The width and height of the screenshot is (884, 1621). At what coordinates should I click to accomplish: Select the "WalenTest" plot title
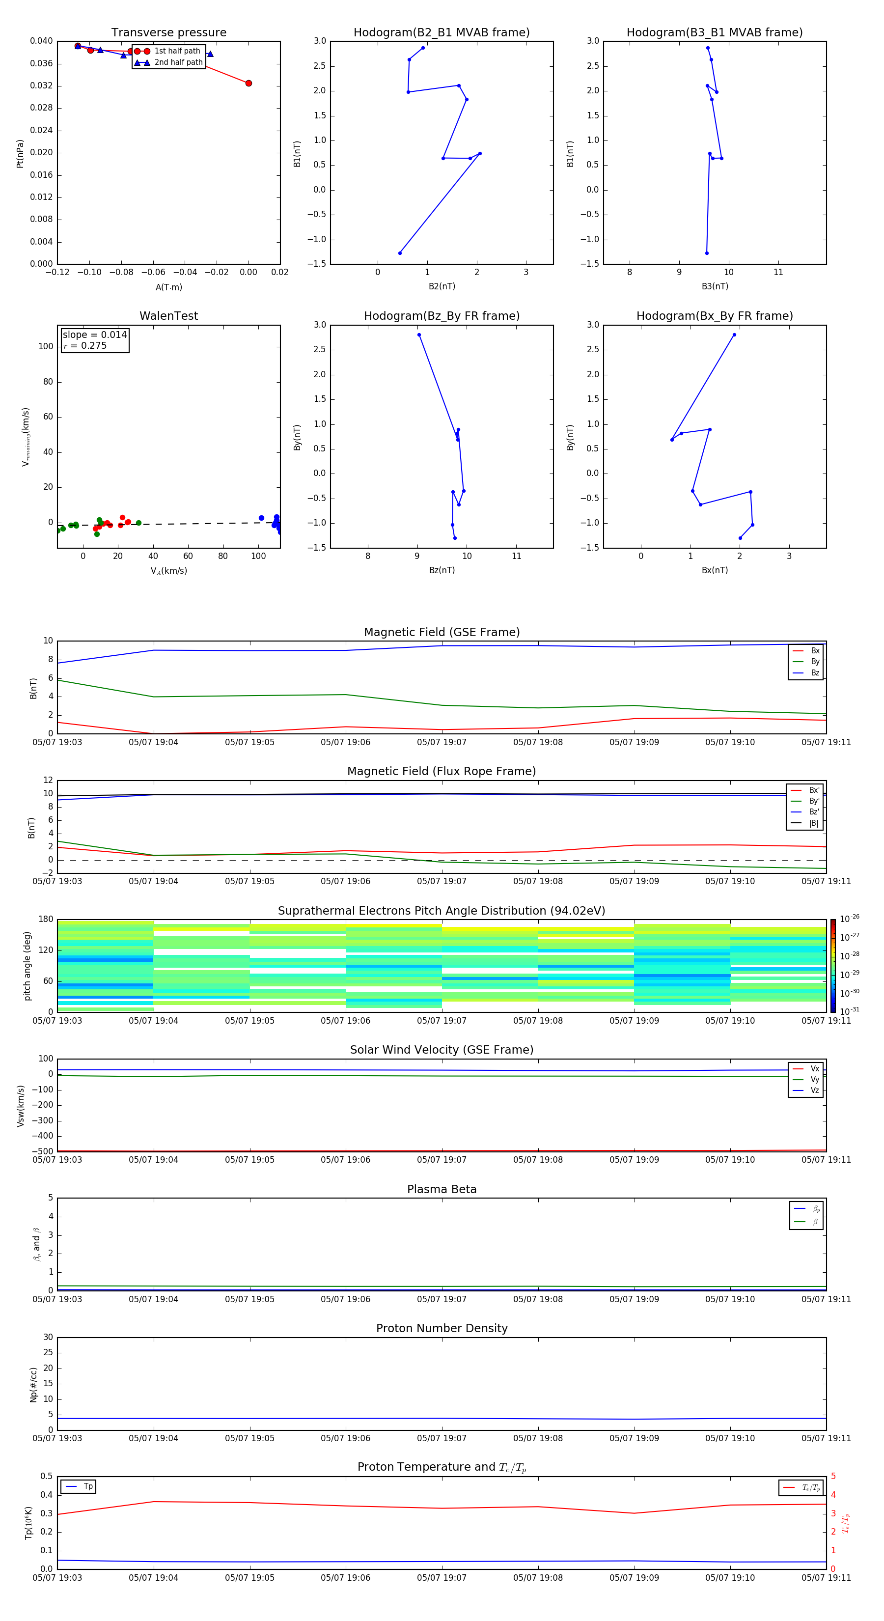[168, 316]
